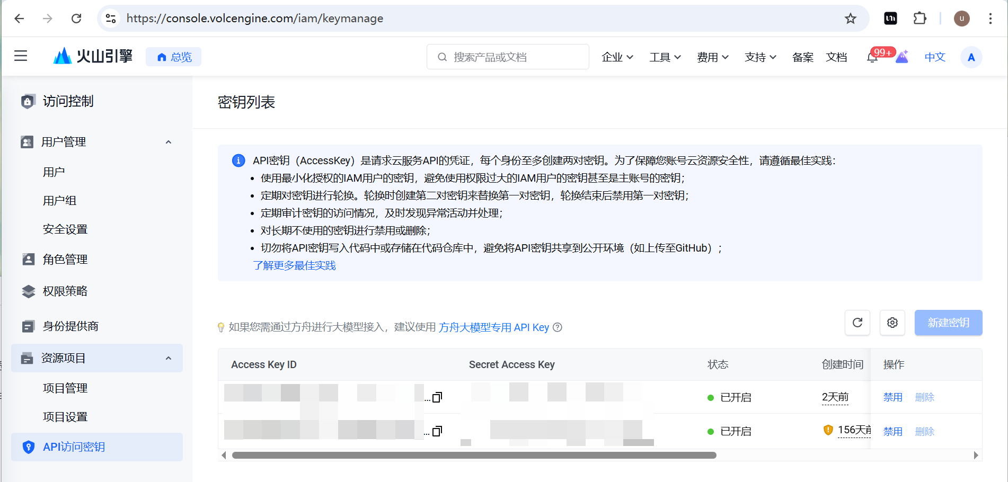Open 备案 in the top navigation
Screen dimensions: 1008x482
803,57
